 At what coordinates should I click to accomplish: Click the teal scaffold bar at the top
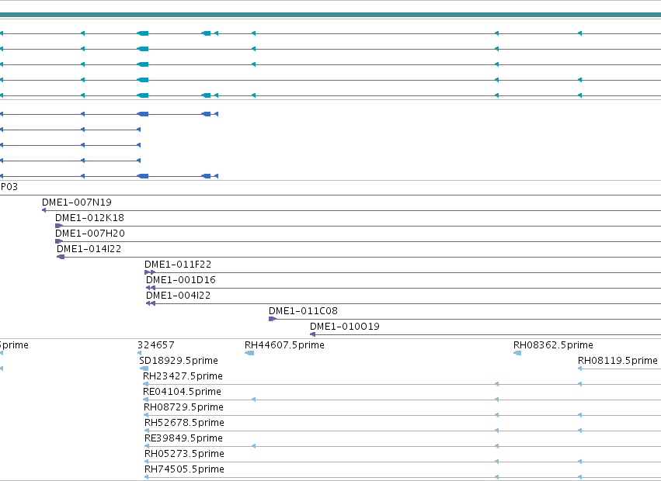(x=331, y=15)
